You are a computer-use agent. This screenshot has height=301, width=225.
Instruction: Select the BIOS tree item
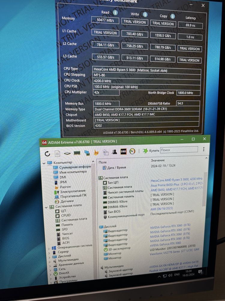pos(66,238)
